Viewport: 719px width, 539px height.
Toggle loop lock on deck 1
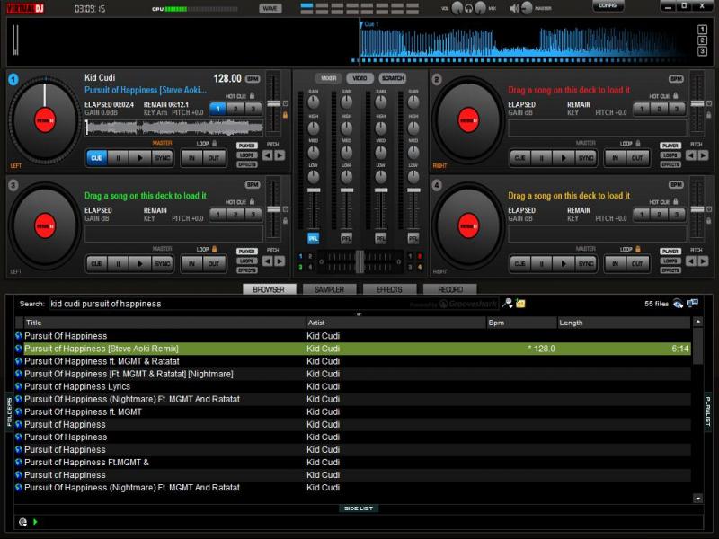pyautogui.click(x=214, y=144)
